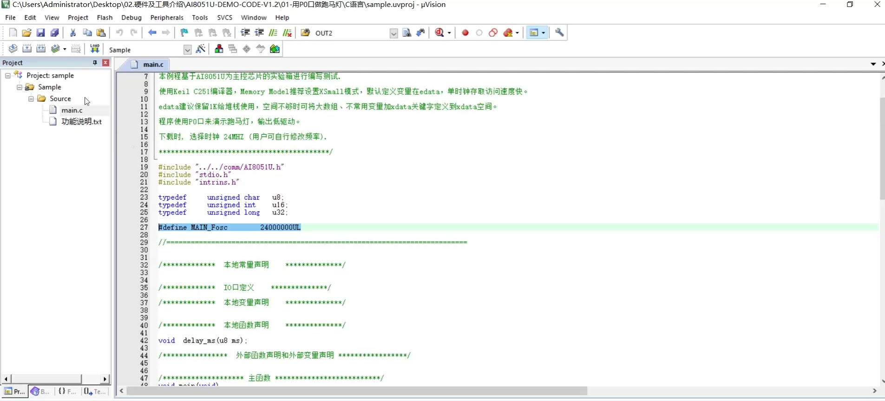
Task: Create a new file with New icon
Action: point(13,32)
